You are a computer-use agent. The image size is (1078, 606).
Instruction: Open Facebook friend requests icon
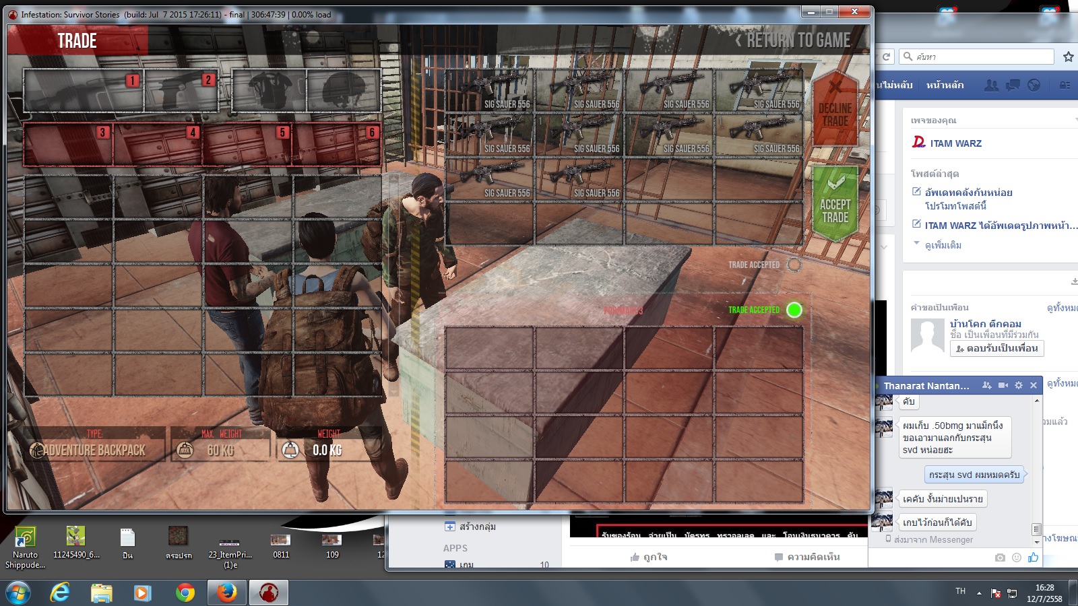pos(992,85)
